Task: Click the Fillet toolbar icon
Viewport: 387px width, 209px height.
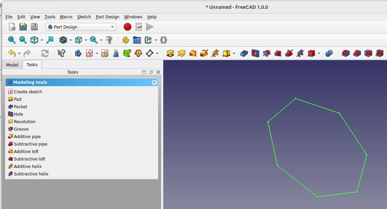Action: coord(346,53)
